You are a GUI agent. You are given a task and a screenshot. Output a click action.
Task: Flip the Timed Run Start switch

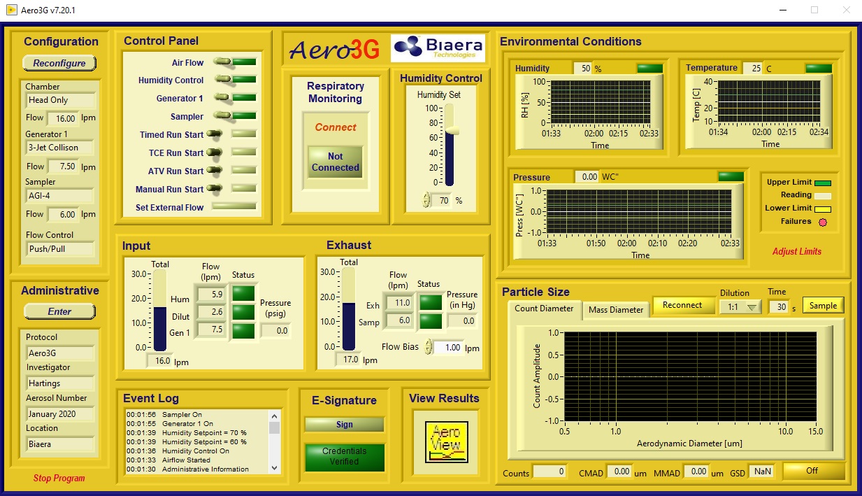click(x=215, y=134)
